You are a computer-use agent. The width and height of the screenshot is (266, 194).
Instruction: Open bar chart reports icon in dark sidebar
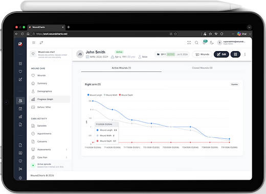point(20,116)
